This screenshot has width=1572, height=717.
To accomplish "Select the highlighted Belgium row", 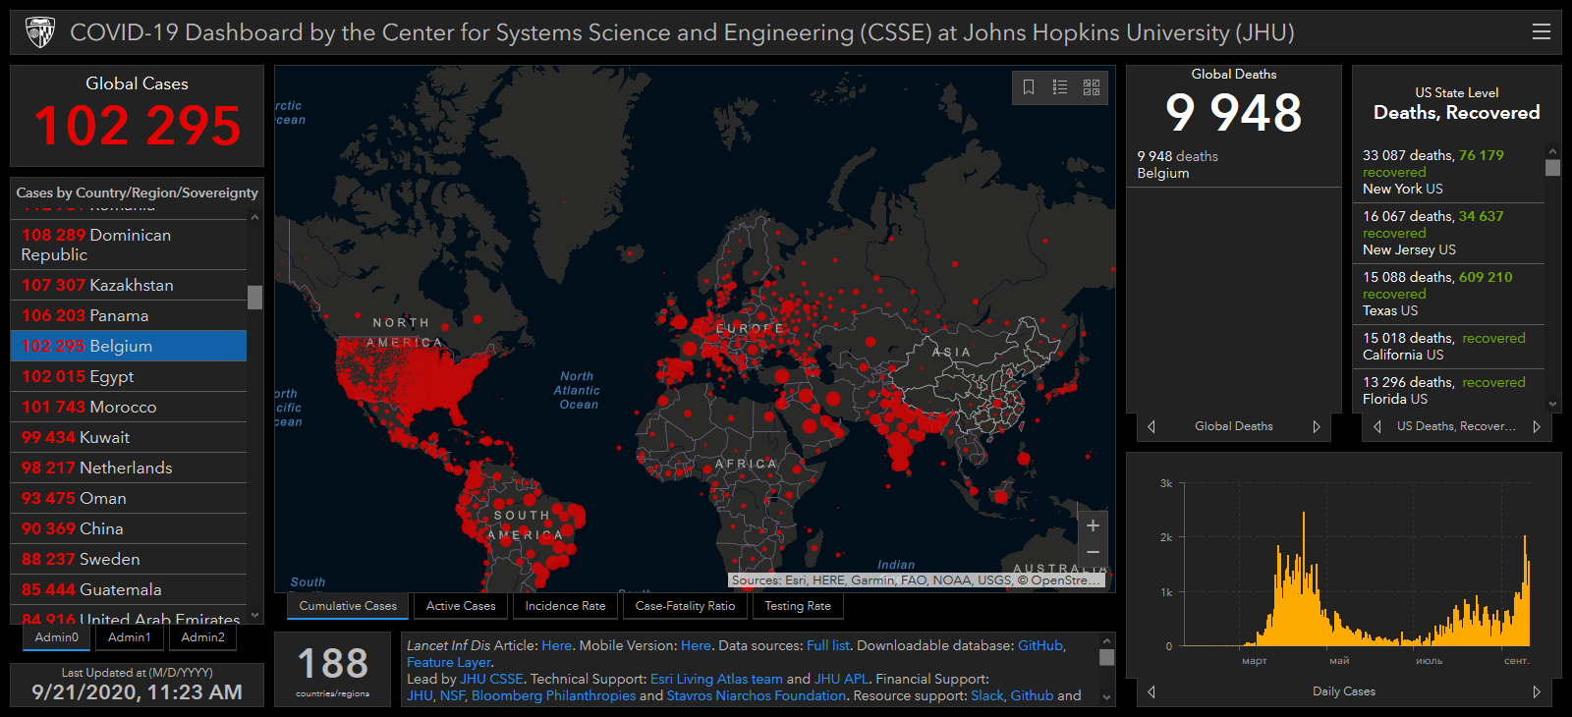I will tap(129, 346).
